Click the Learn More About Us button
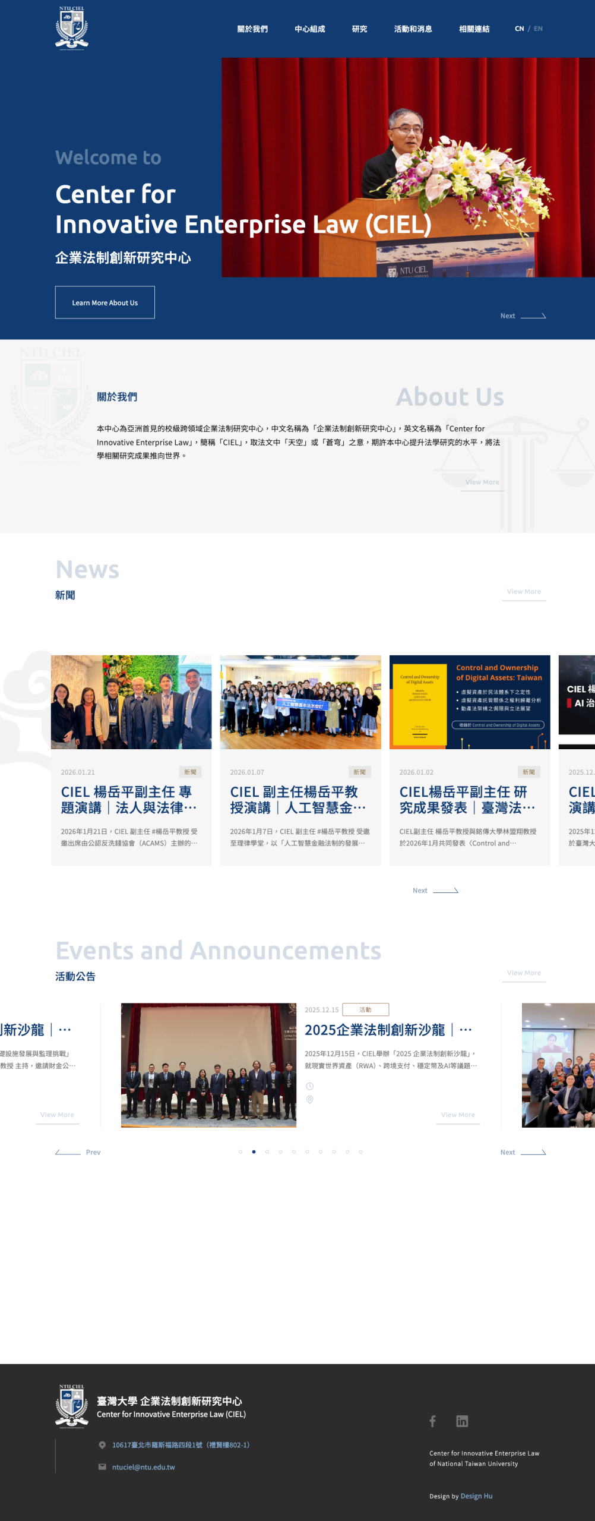Image resolution: width=595 pixels, height=1521 pixels. pos(105,302)
